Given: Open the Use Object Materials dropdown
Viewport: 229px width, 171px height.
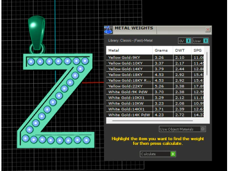Looking at the screenshot, I should coord(182,129).
